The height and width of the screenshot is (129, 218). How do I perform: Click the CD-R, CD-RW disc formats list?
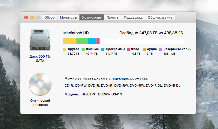pyautogui.click(x=122, y=85)
